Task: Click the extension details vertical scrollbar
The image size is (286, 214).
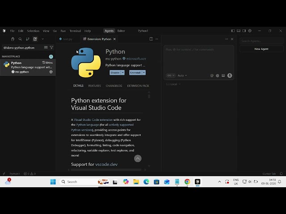Action: [x=149, y=96]
